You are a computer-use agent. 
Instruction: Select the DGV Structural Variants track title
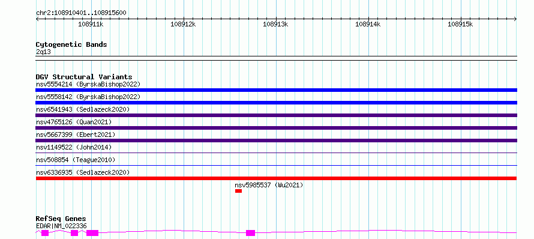[x=84, y=77]
